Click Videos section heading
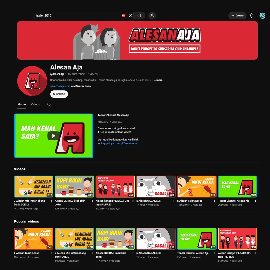 [x=20, y=169]
